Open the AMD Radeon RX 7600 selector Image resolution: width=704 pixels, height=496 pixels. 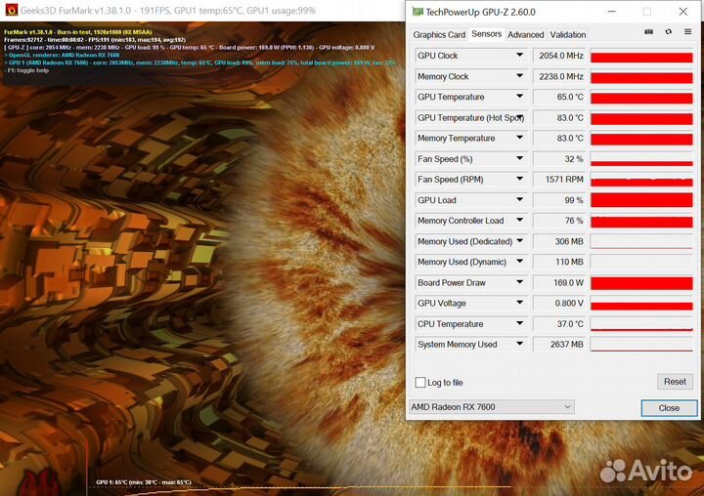coord(491,407)
